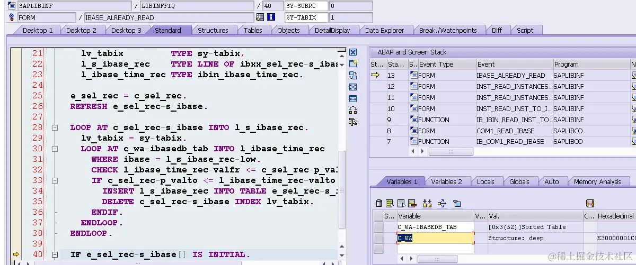Switch to the Locals tab
Image resolution: width=636 pixels, height=265 pixels.
coord(485,181)
